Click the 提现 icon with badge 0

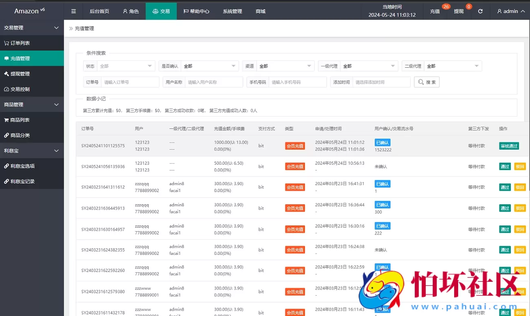[458, 11]
